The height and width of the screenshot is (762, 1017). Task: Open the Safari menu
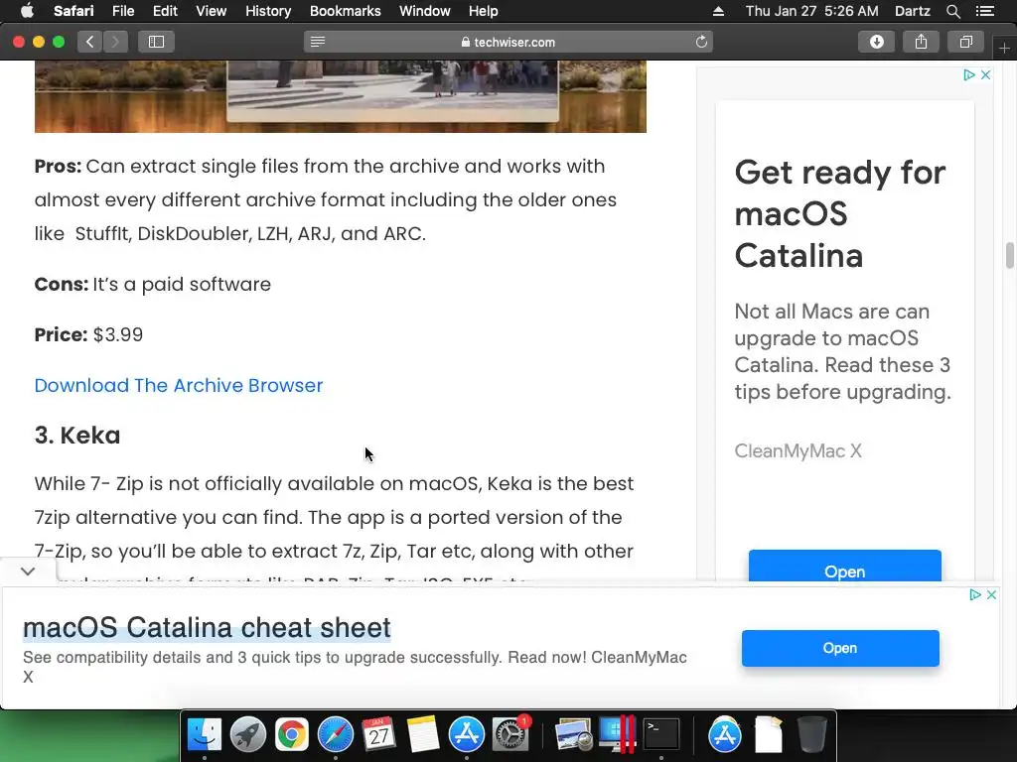[x=73, y=11]
